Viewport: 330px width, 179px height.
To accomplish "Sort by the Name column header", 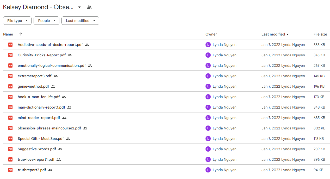I will pos(8,34).
